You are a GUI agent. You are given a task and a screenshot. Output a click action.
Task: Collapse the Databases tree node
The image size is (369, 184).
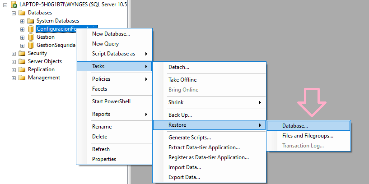click(x=14, y=13)
